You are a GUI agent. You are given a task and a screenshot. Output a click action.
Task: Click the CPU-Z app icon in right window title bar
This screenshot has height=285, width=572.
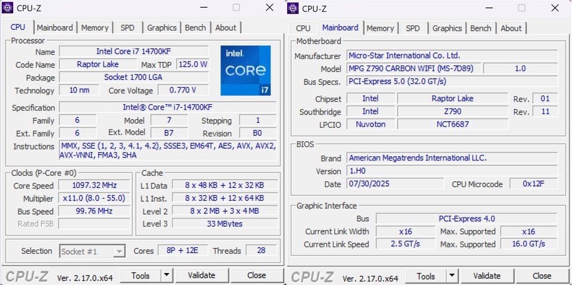(x=293, y=8)
